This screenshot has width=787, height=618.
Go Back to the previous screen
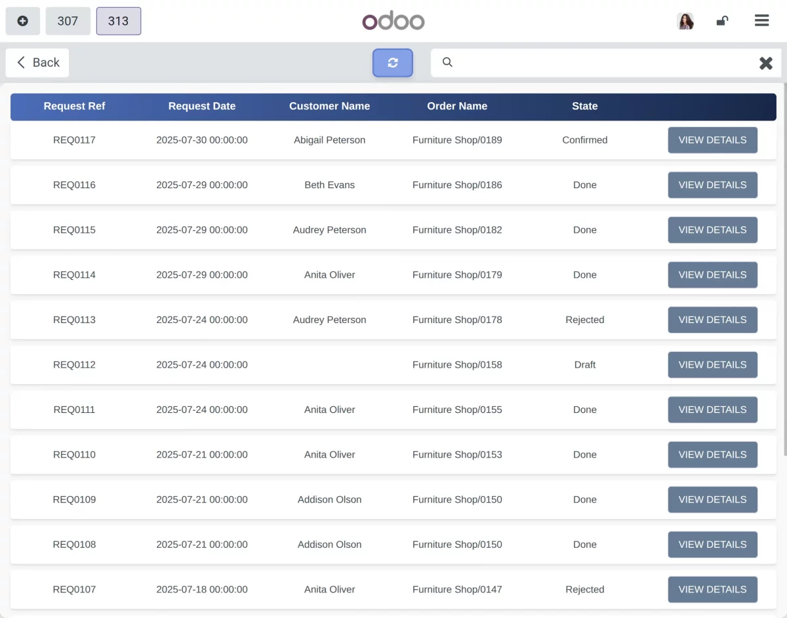point(37,63)
